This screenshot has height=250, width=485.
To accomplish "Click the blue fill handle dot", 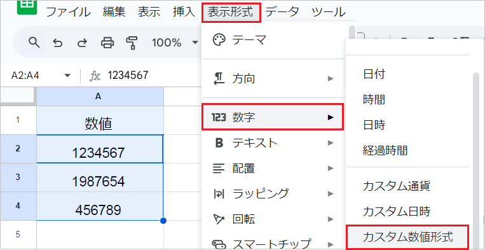I will [x=163, y=221].
